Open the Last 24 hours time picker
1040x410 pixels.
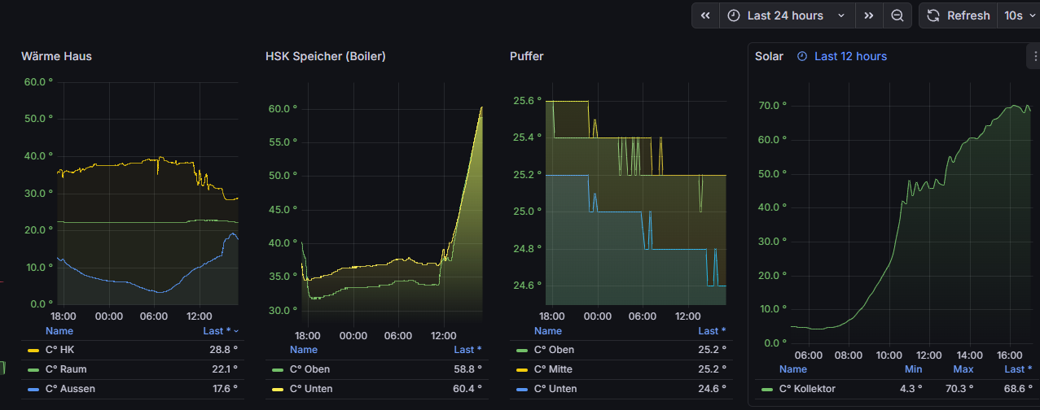(786, 15)
